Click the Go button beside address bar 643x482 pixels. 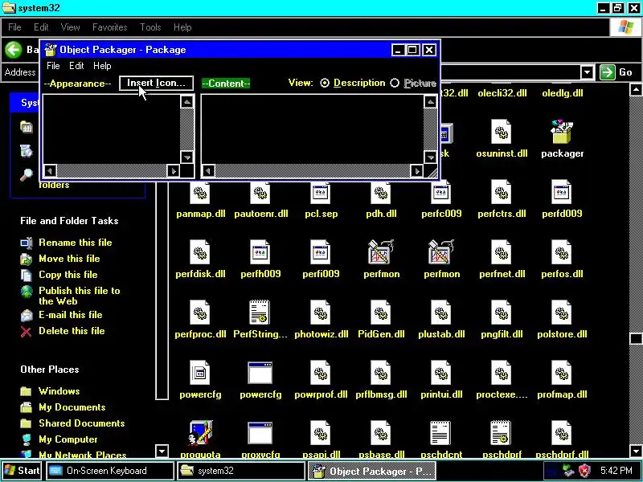point(616,72)
